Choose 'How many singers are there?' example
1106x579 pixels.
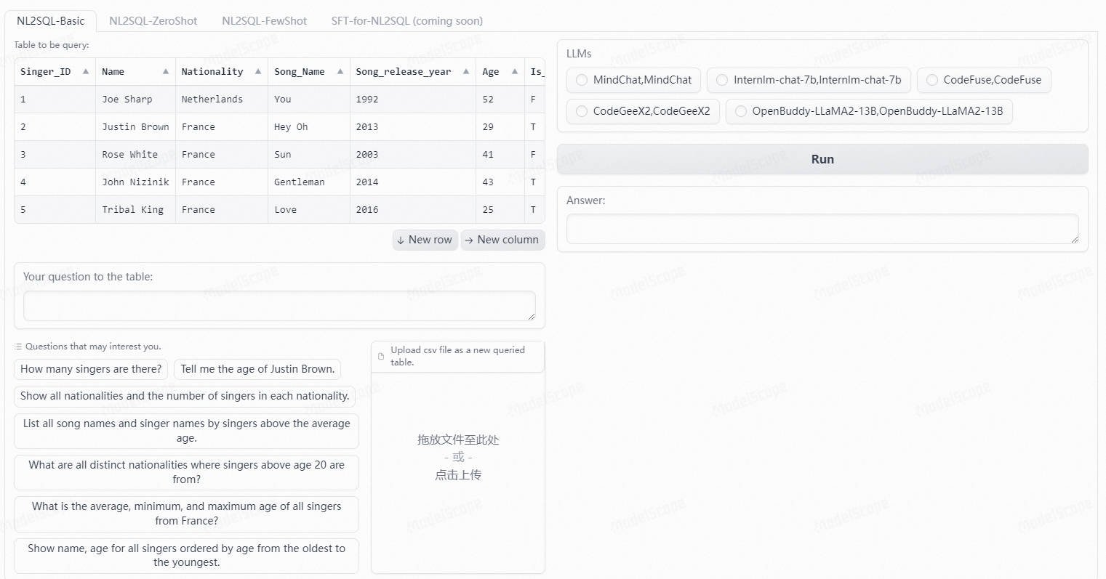[x=91, y=369]
